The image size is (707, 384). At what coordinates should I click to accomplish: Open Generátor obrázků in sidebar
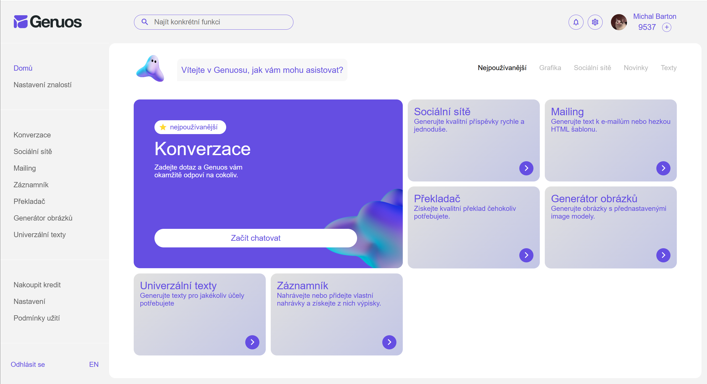43,218
